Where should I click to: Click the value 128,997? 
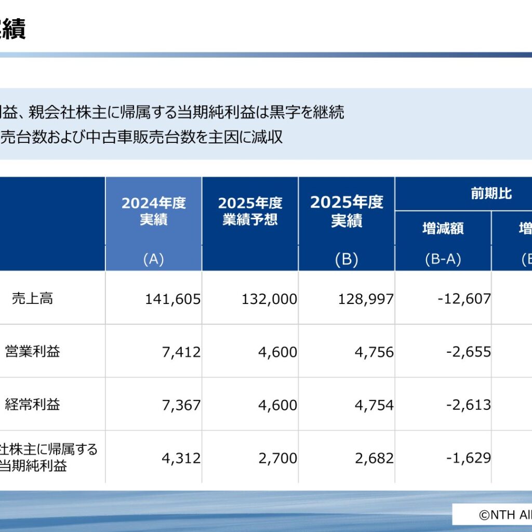click(366, 299)
